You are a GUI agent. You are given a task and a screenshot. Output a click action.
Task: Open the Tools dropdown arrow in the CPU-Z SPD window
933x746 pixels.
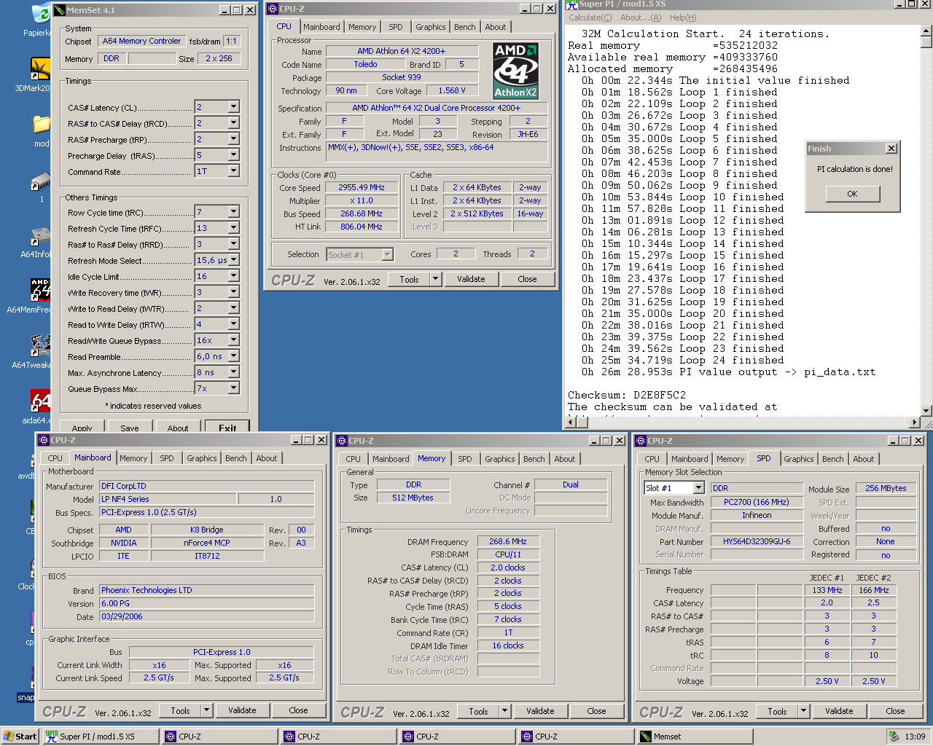click(804, 711)
